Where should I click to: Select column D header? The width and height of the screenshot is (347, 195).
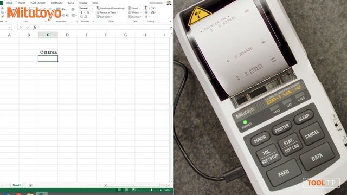67,35
